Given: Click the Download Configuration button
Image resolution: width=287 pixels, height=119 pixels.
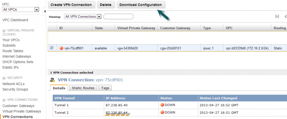Looking at the screenshot, I should (141, 5).
